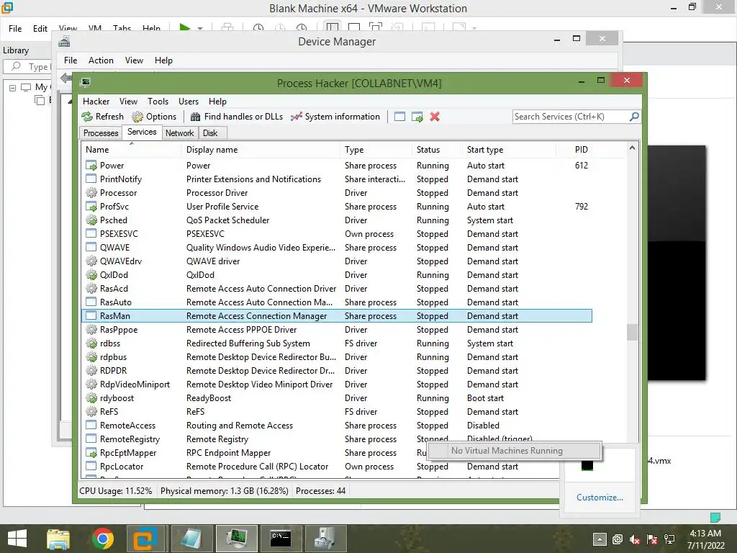Select the Services tab

[x=142, y=132]
